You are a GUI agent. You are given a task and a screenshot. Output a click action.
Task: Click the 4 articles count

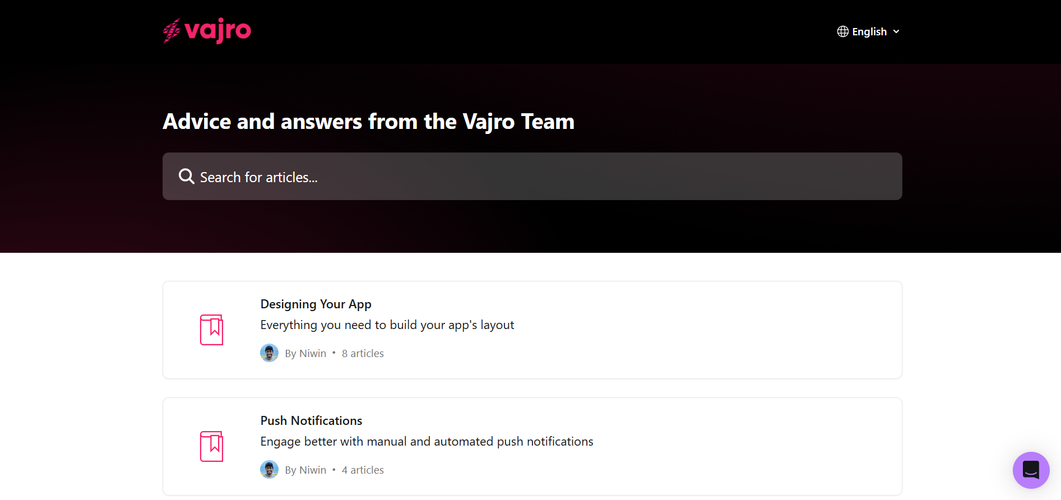click(363, 470)
